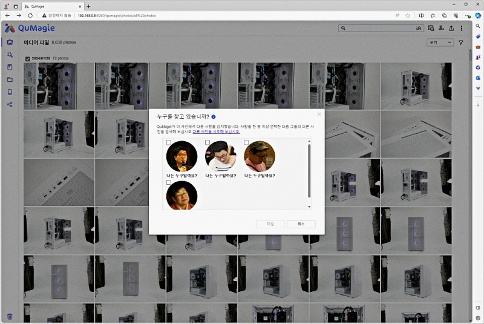Tick the checkbox for the woman in red

point(169,182)
